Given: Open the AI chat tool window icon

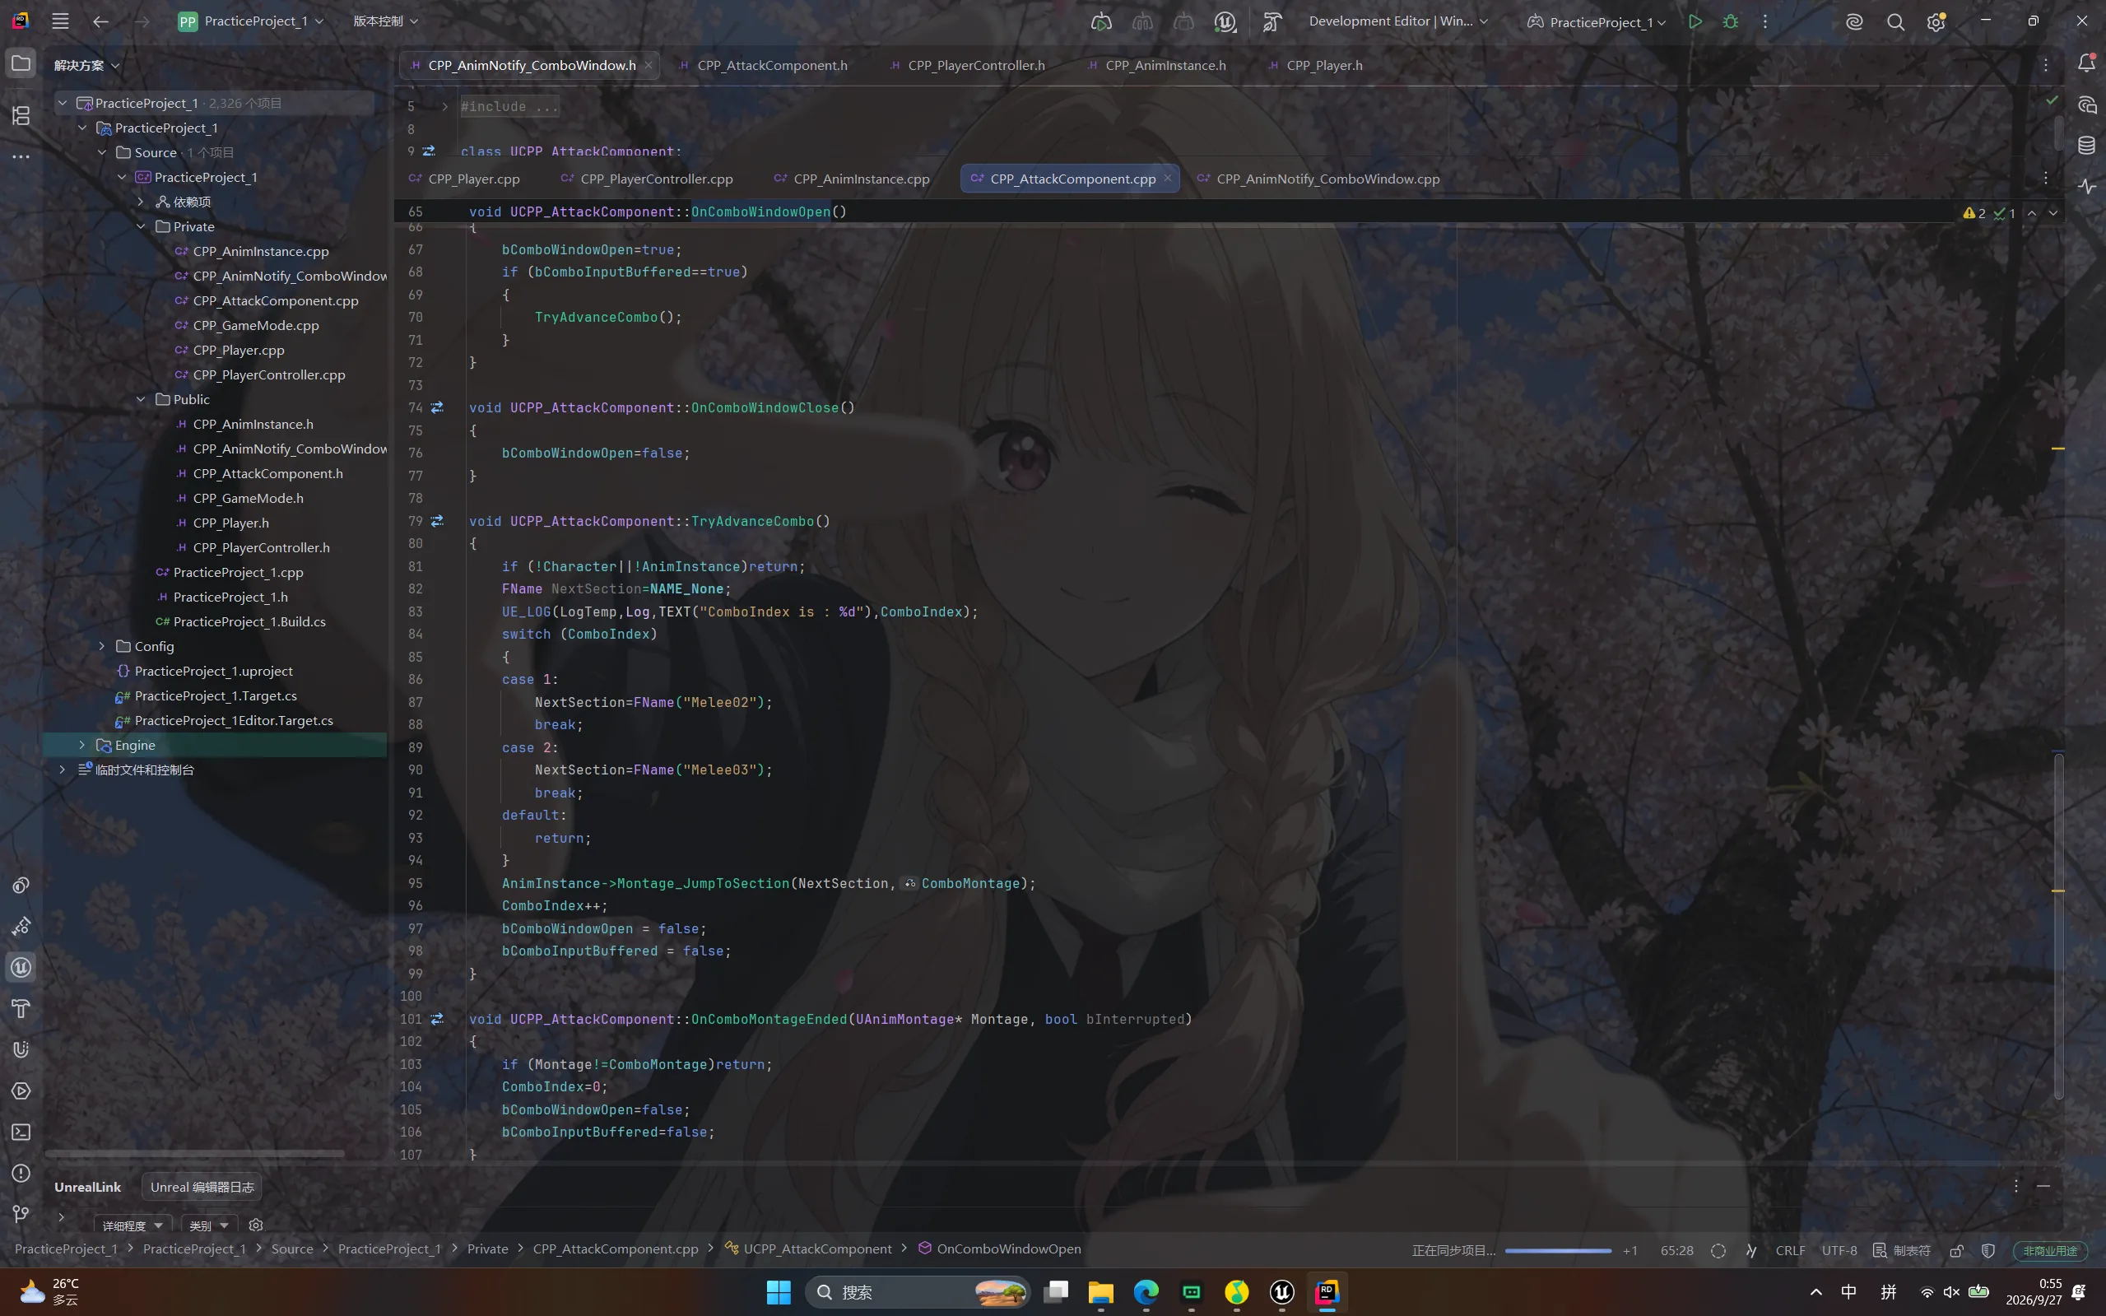Looking at the screenshot, I should click(x=2086, y=105).
